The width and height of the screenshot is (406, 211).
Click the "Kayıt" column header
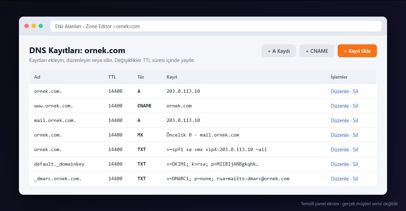pyautogui.click(x=172, y=77)
